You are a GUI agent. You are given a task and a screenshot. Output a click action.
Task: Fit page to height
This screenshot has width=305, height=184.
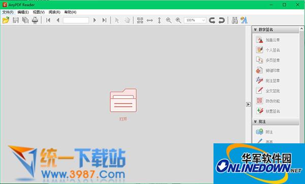pyautogui.click(x=159, y=20)
